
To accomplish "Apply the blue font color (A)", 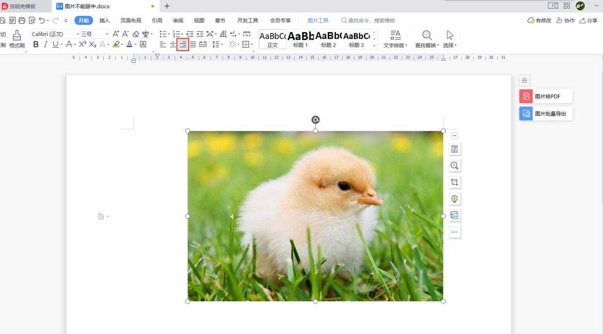I will (129, 44).
